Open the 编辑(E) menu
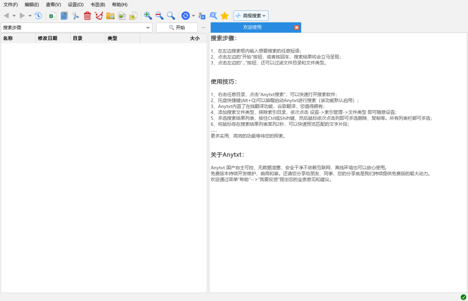468x301 pixels. click(32, 4)
